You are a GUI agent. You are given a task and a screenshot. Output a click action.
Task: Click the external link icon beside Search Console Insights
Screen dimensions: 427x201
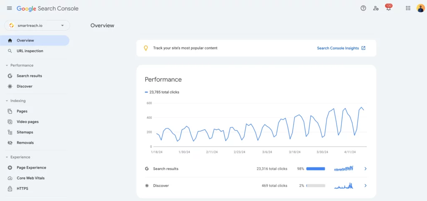coord(363,48)
